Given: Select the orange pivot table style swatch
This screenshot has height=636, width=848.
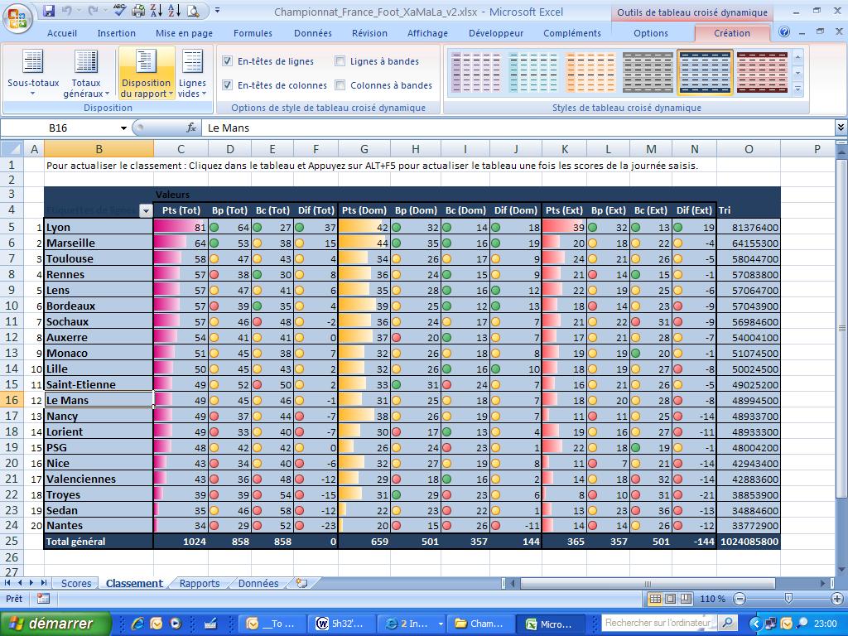Looking at the screenshot, I should (590, 73).
